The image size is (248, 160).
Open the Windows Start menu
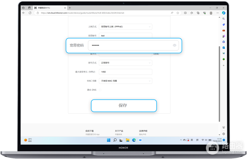click(x=109, y=140)
